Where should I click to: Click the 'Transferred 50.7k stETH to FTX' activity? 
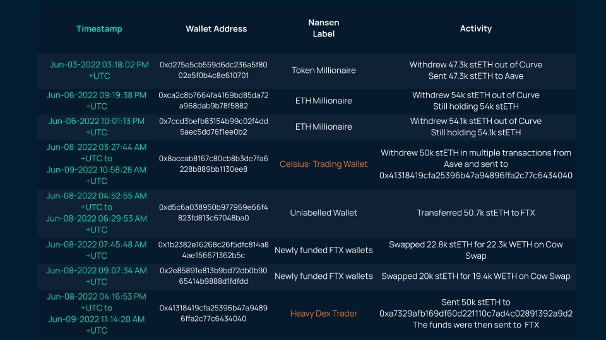pyautogui.click(x=475, y=213)
